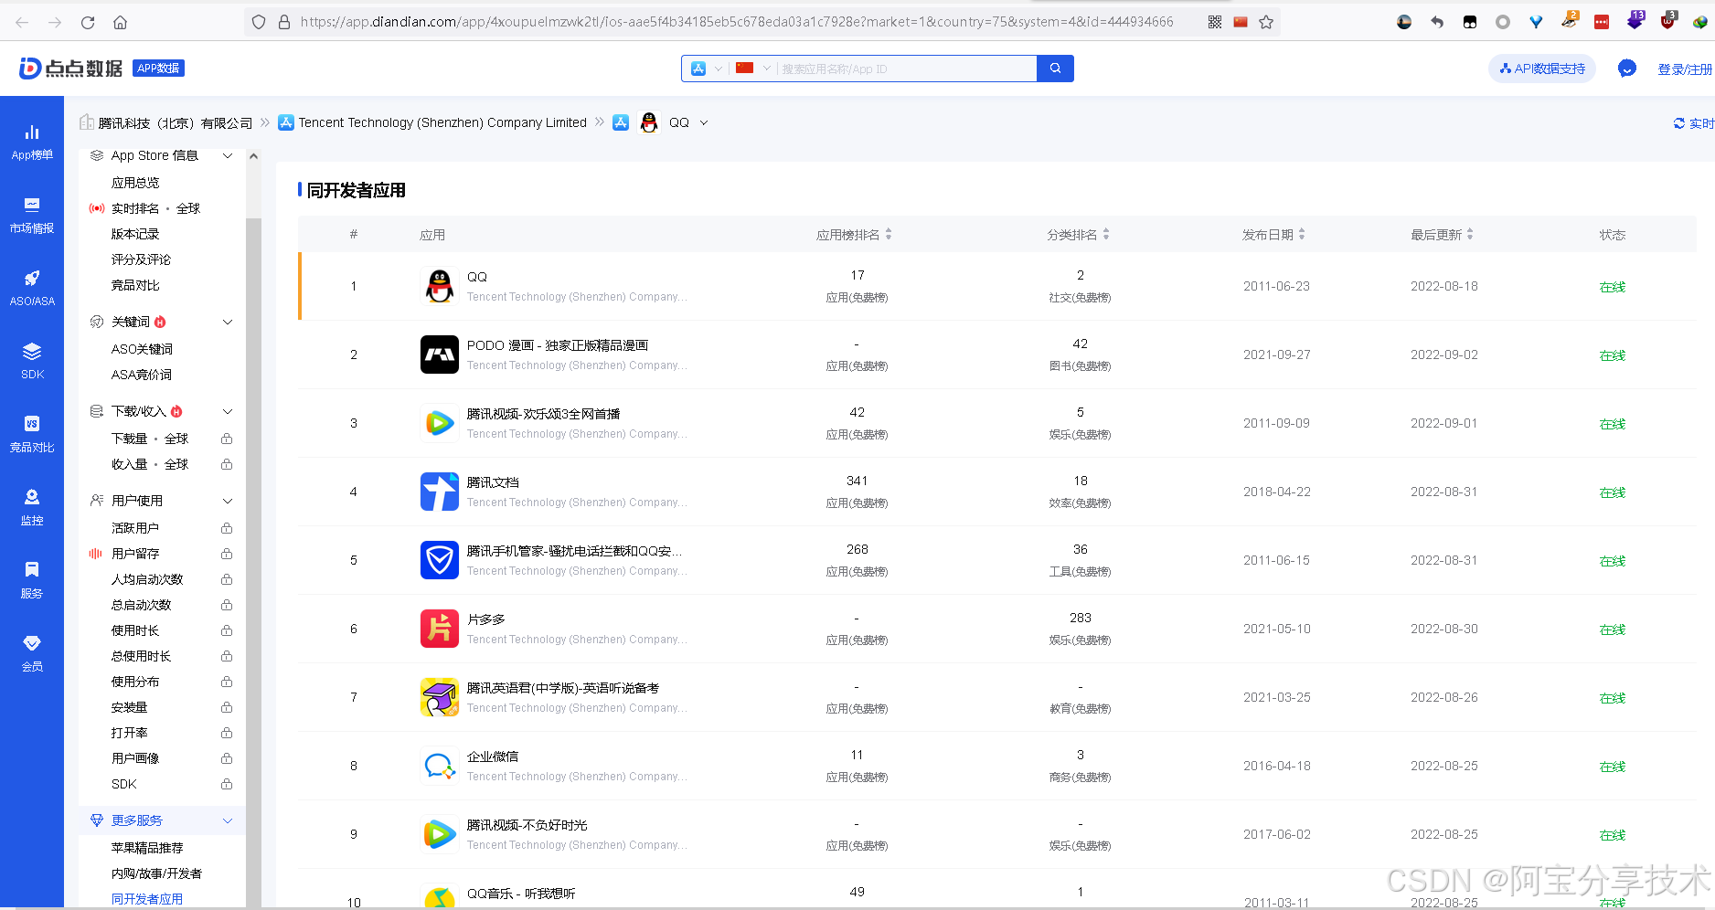Click the 点点数据 logo
This screenshot has width=1715, height=910.
70,68
